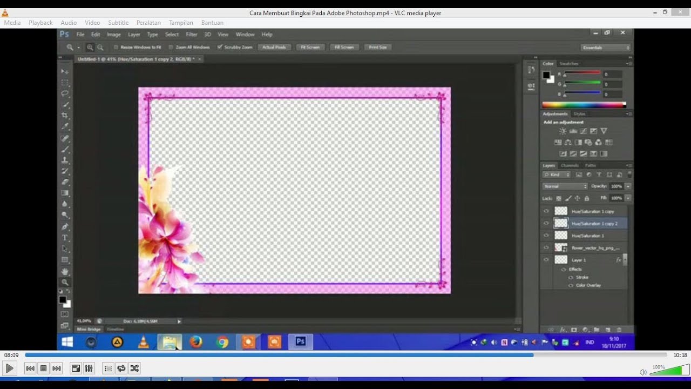Skip to previous media in VLC

30,368
